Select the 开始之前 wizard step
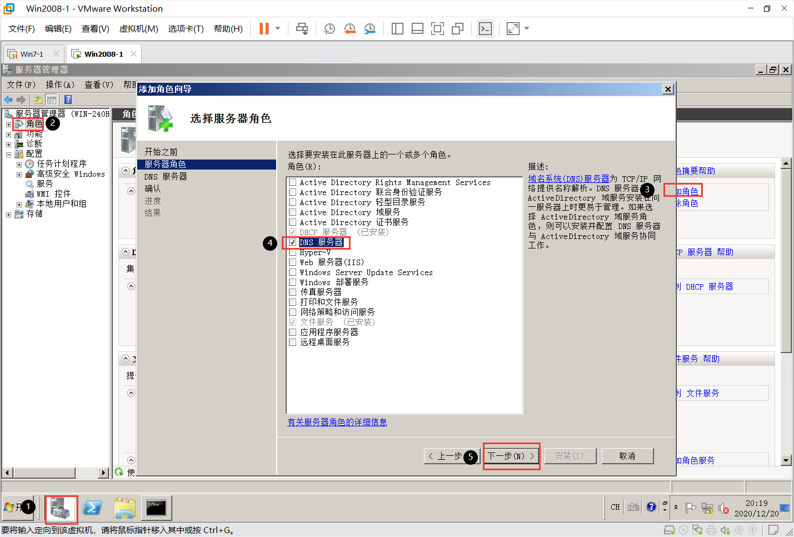 [161, 152]
